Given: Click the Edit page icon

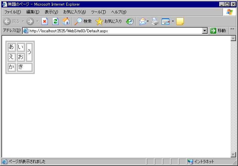Looking at the screenshot, I should pyautogui.click(x=165, y=21).
